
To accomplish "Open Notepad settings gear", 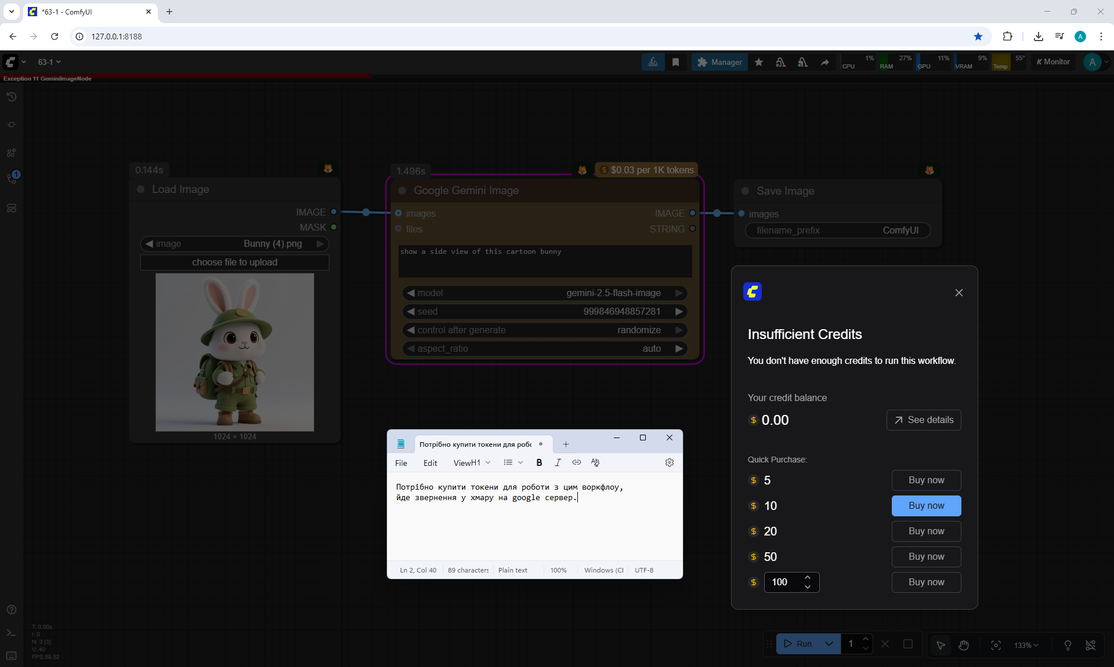I will 670,462.
